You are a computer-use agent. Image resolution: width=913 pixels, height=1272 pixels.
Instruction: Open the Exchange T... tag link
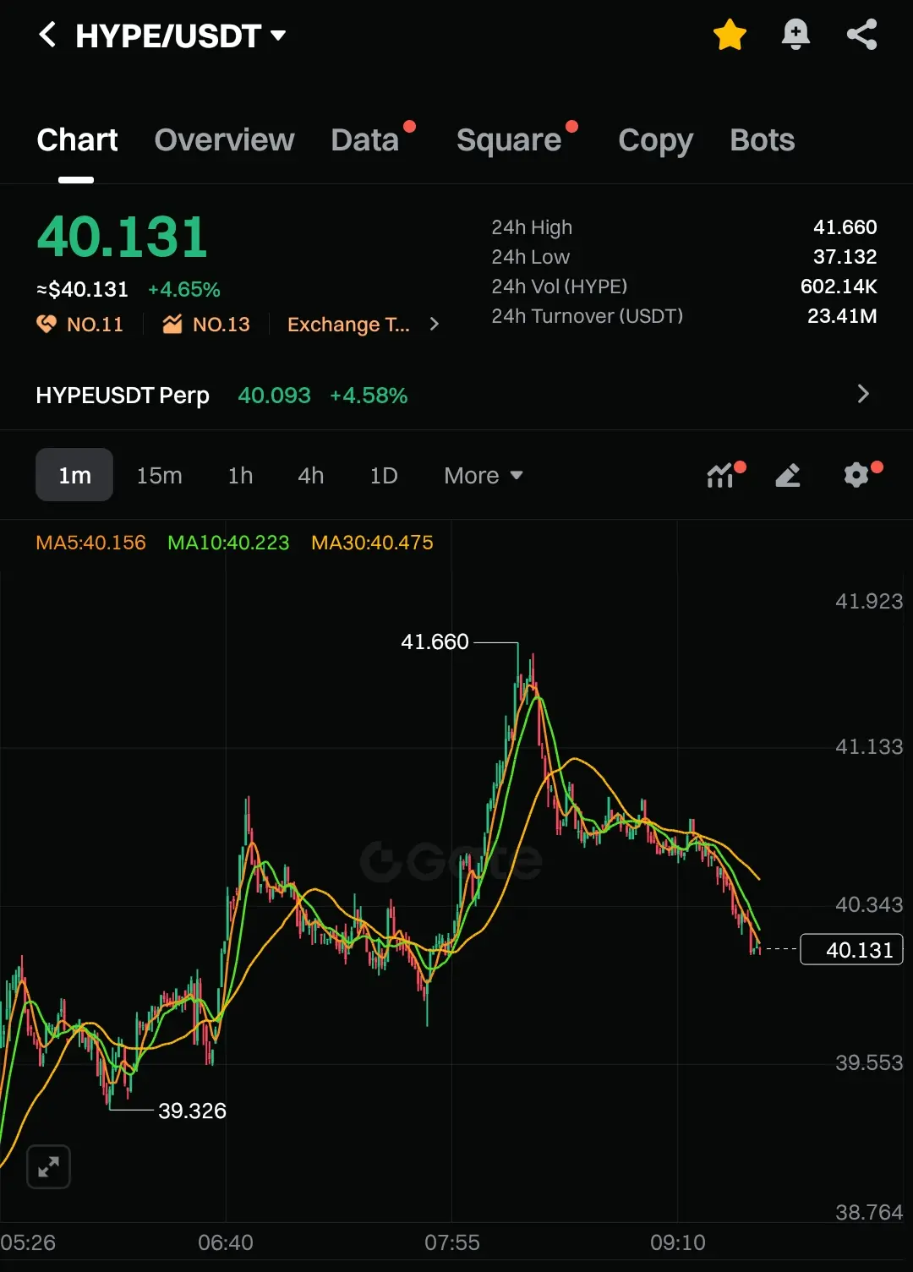pyautogui.click(x=348, y=325)
